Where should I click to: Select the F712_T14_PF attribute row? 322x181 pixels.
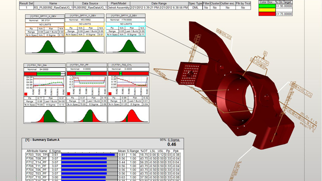click(x=103, y=162)
